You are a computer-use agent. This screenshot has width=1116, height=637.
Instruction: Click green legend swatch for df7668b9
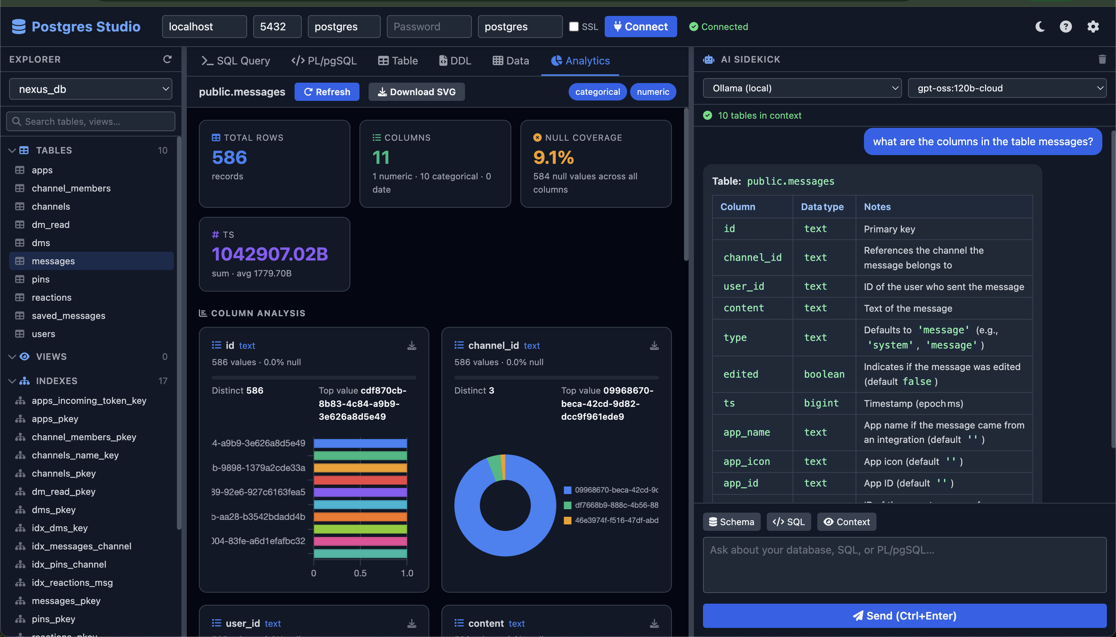pyautogui.click(x=567, y=505)
